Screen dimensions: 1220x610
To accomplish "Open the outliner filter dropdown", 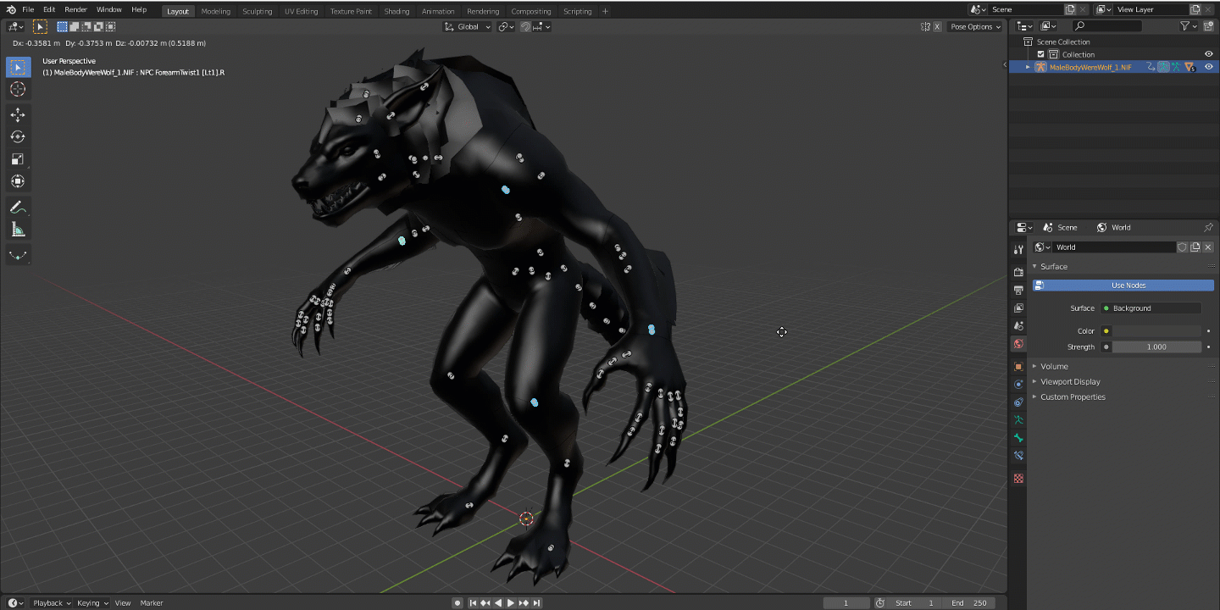I will (x=1189, y=26).
